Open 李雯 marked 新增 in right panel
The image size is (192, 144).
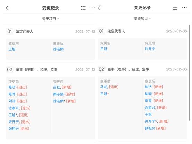(148, 101)
